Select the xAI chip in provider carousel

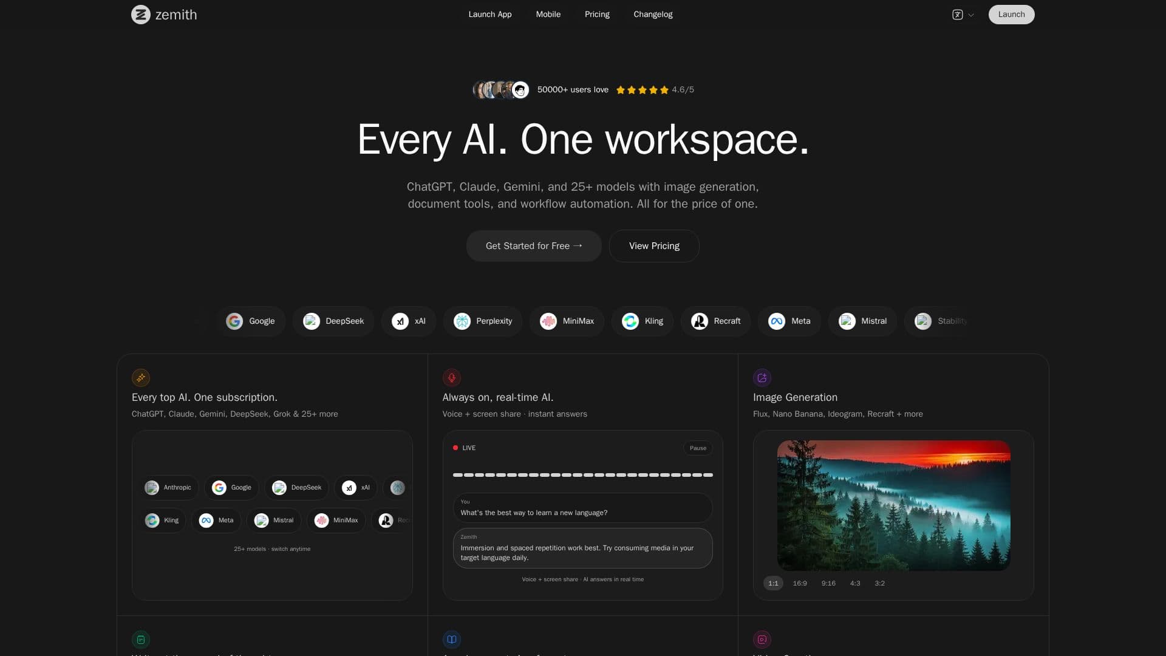point(409,321)
